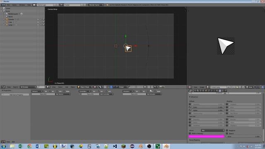Open the Add Controller dropdown

coord(106,94)
